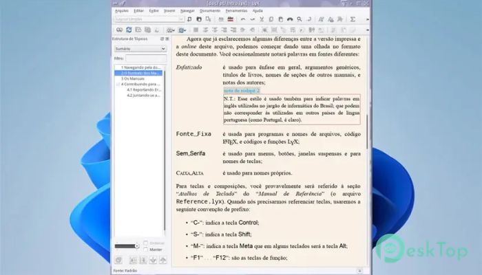Toggle the Manter checkbox
482x275 pixels.
pos(146,249)
